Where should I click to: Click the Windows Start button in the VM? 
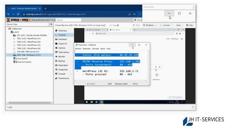click(x=87, y=102)
